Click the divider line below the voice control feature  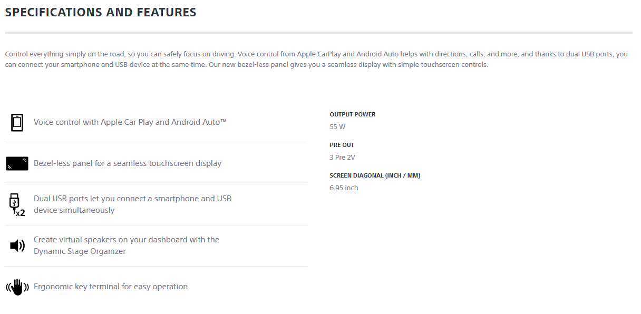click(x=156, y=143)
